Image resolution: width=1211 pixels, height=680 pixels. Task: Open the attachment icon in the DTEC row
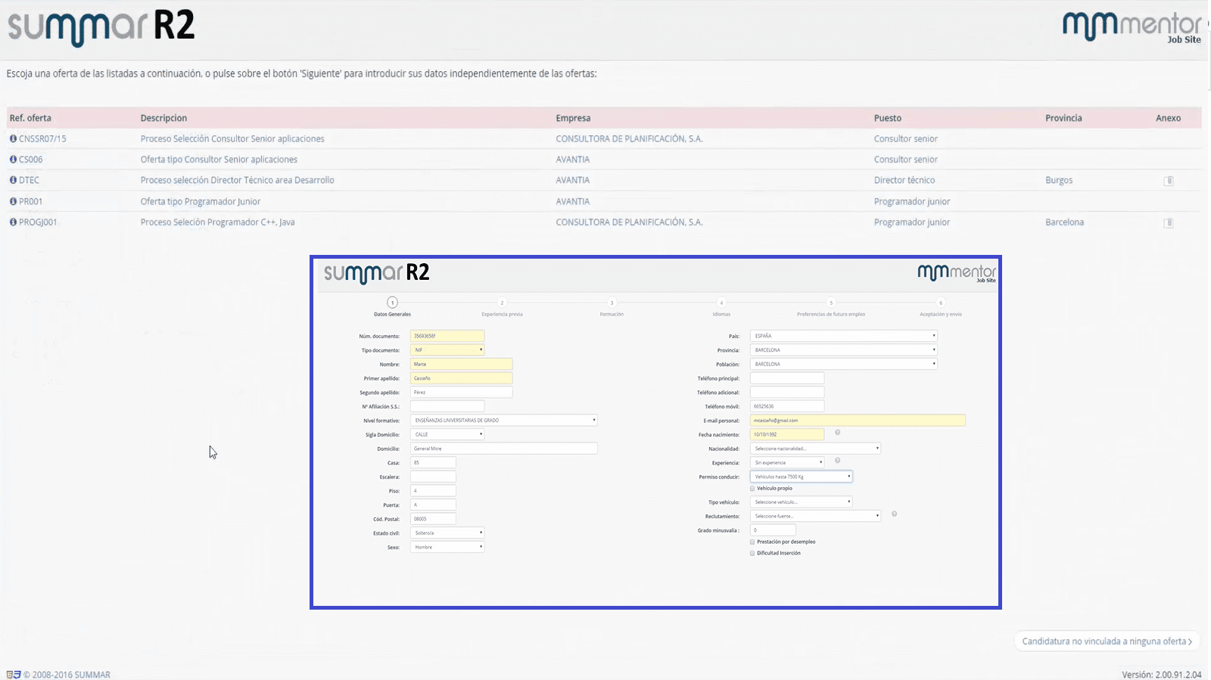[1169, 181]
